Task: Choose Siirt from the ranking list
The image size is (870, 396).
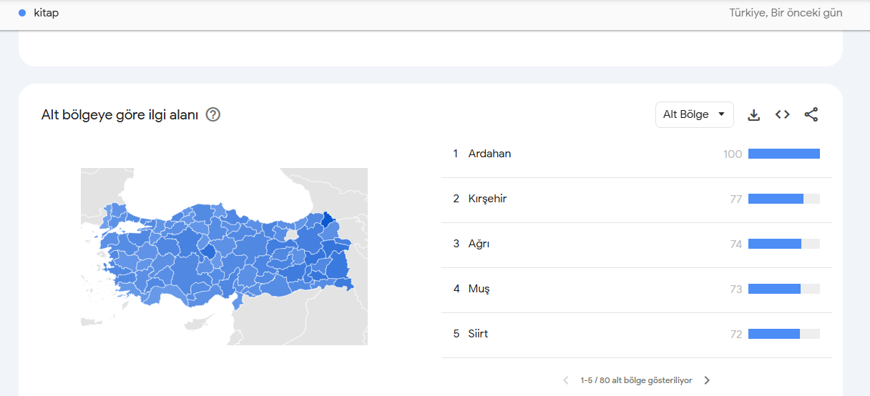Action: tap(478, 334)
